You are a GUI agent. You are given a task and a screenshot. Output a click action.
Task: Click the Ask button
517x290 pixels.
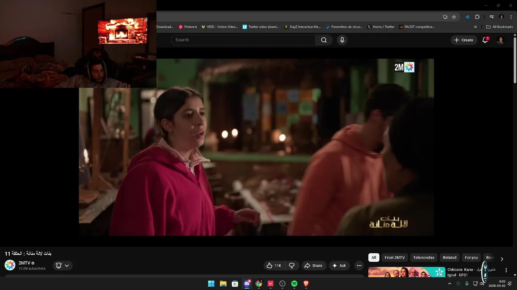(x=339, y=265)
